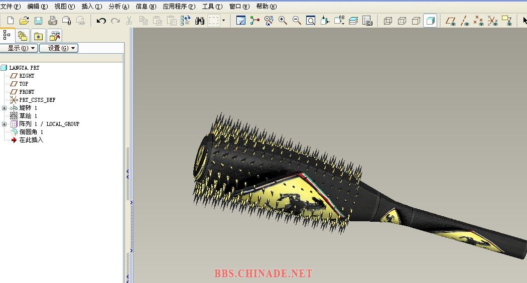The height and width of the screenshot is (283, 527).
Task: Click the New file icon
Action: [x=10, y=21]
